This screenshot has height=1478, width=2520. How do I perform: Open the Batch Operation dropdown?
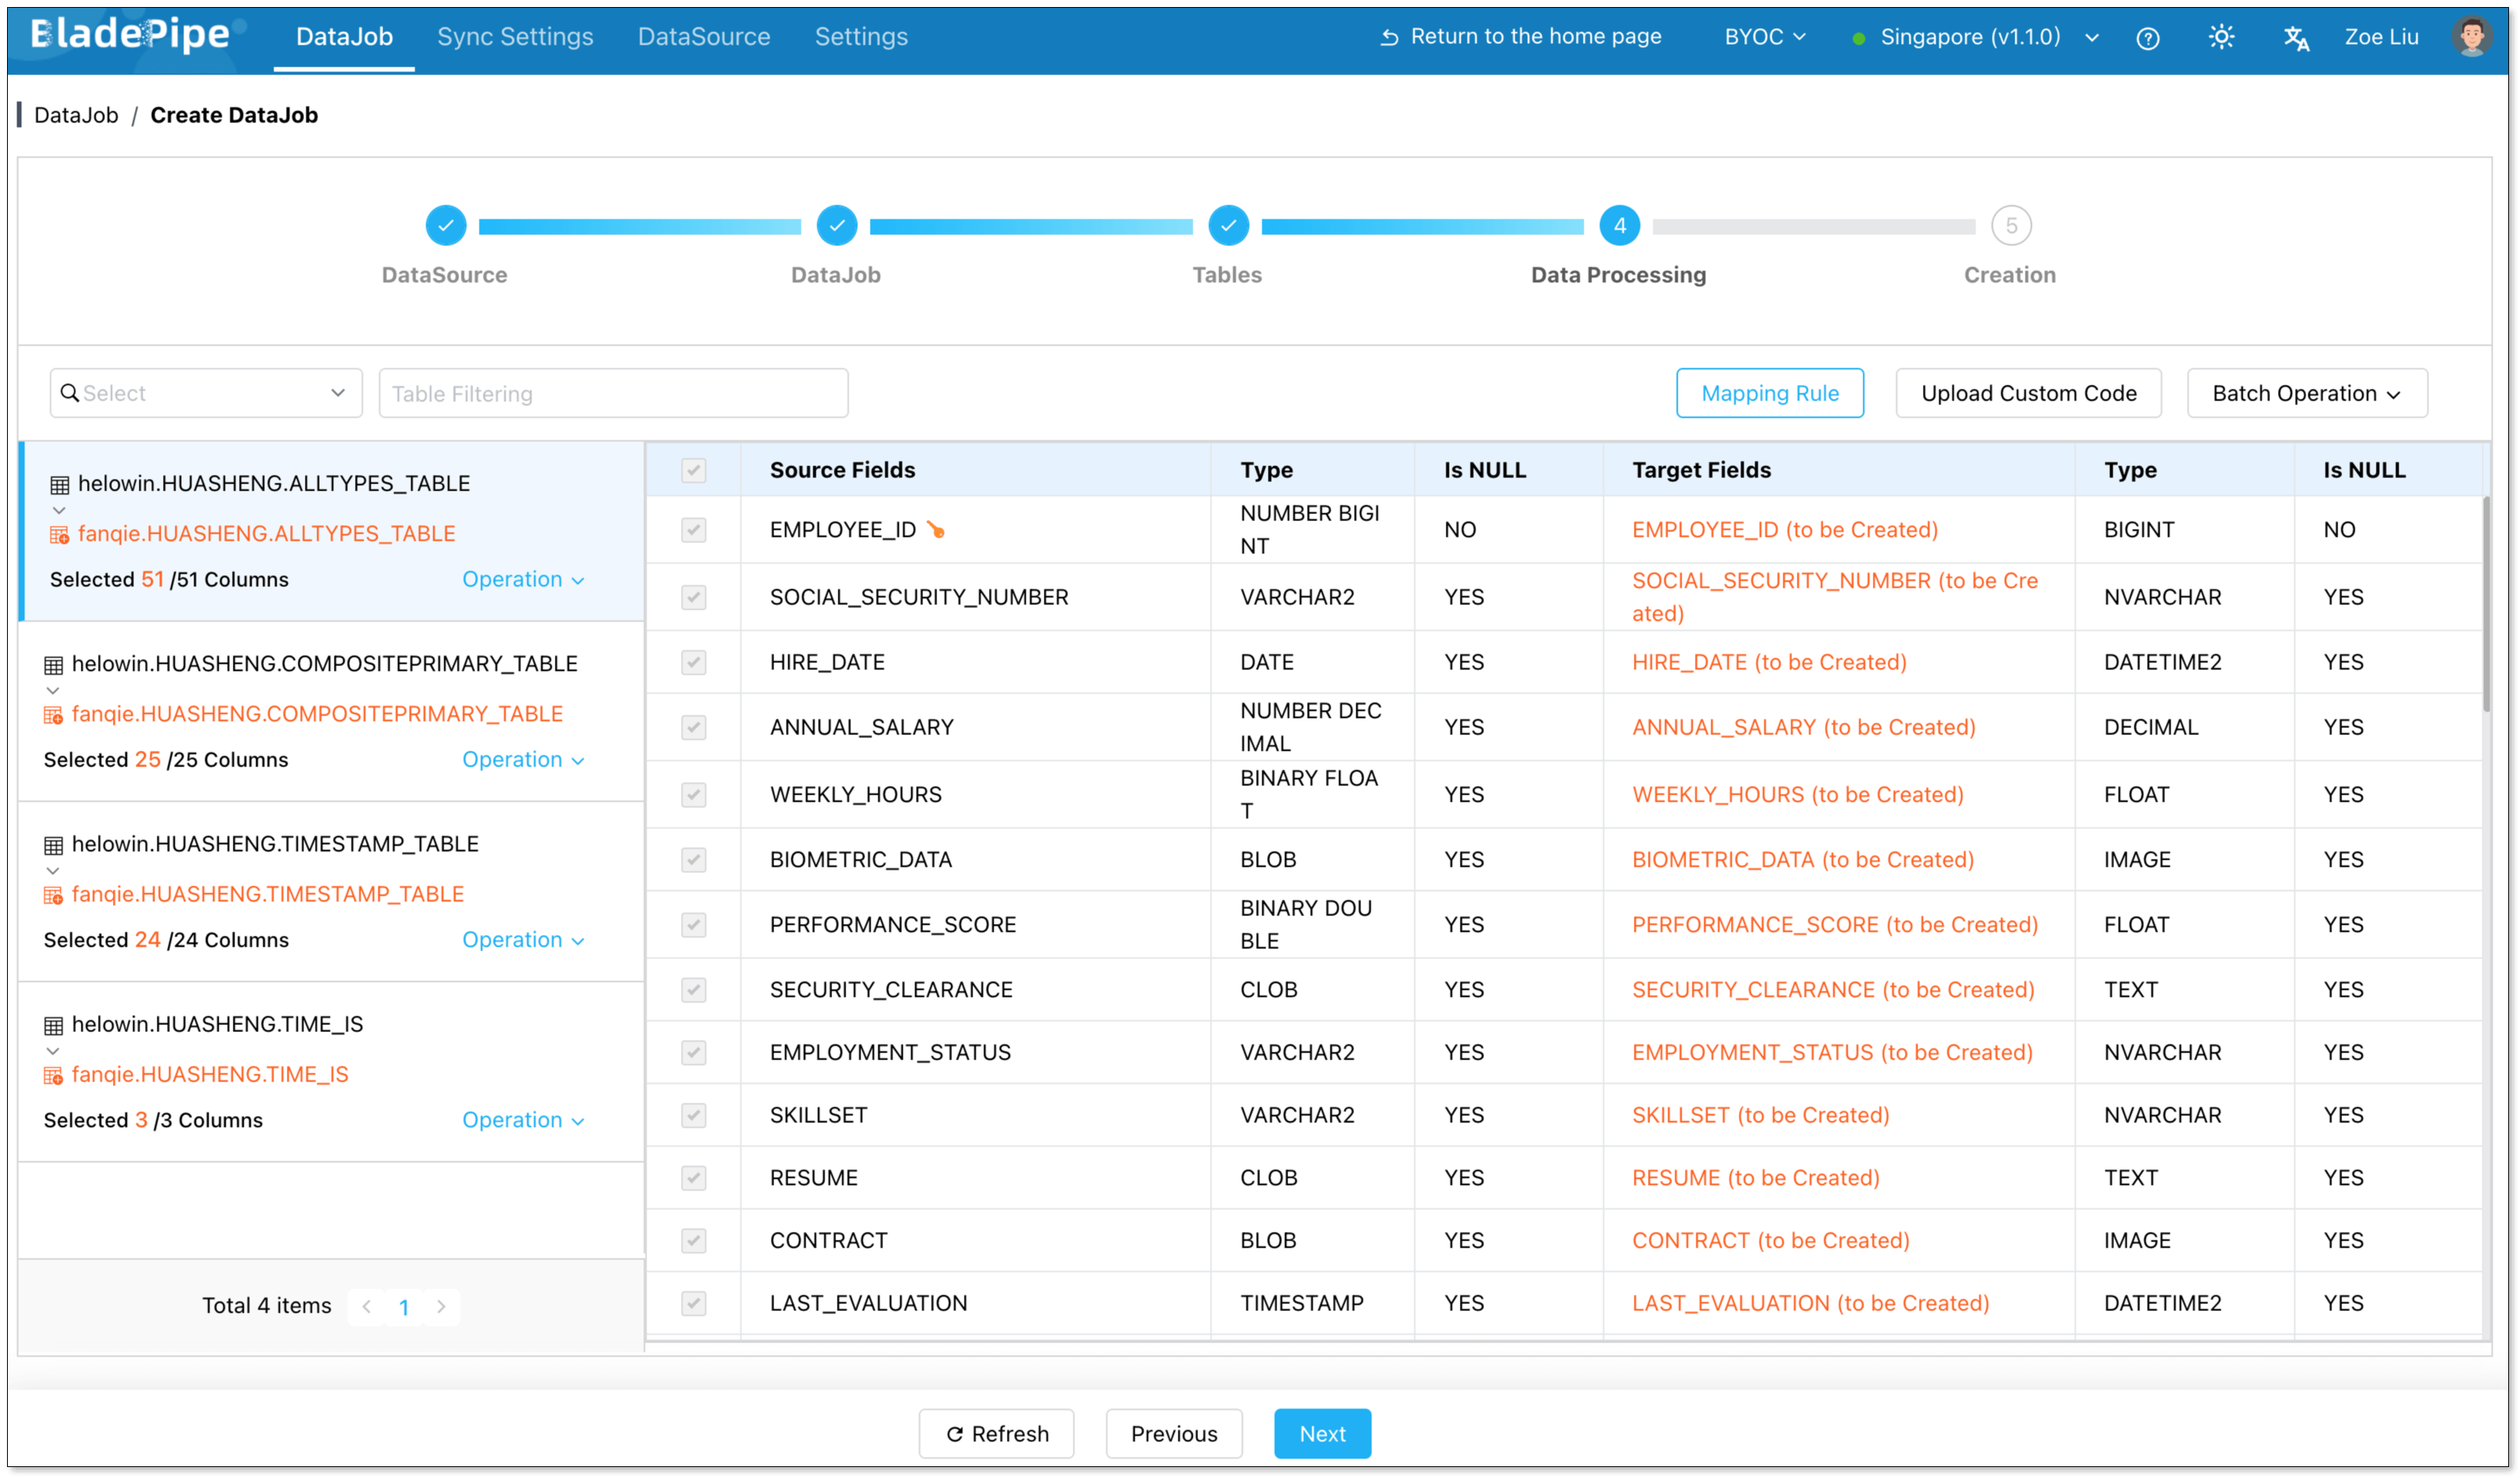[2306, 393]
